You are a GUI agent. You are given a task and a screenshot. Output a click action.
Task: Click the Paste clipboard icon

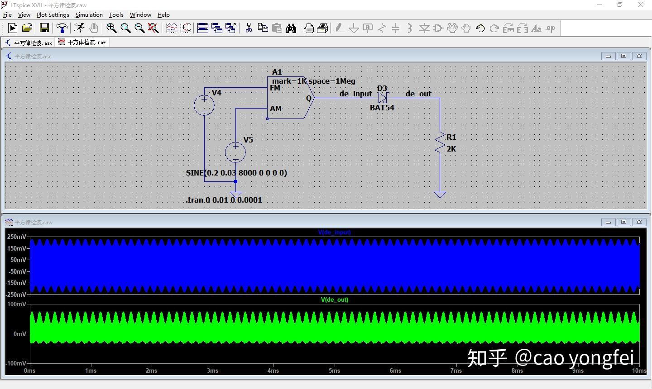coord(277,28)
